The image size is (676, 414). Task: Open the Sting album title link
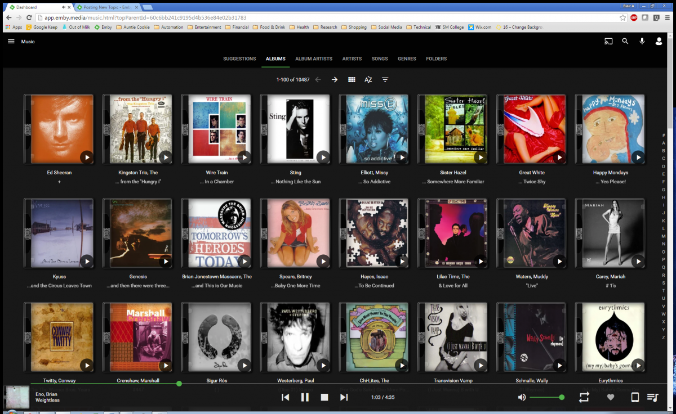[295, 182]
